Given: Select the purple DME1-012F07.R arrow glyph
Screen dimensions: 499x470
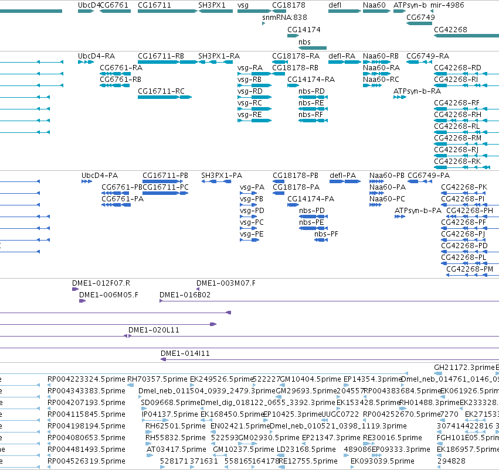Looking at the screenshot, I should (76, 289).
